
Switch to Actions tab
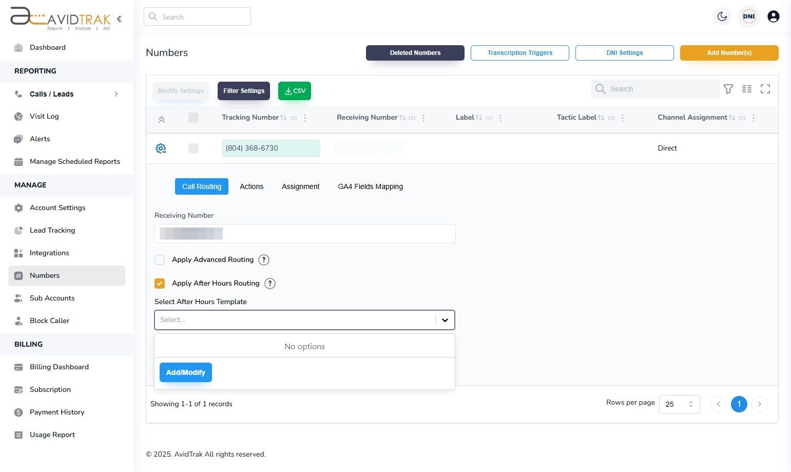click(252, 186)
